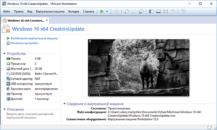Viewport: 217px width, 130px height.
Task: Click the VM screen preview thumbnail
Action: coord(138,67)
